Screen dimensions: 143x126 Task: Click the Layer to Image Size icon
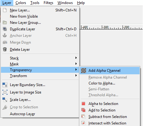pyautogui.click(x=5, y=92)
